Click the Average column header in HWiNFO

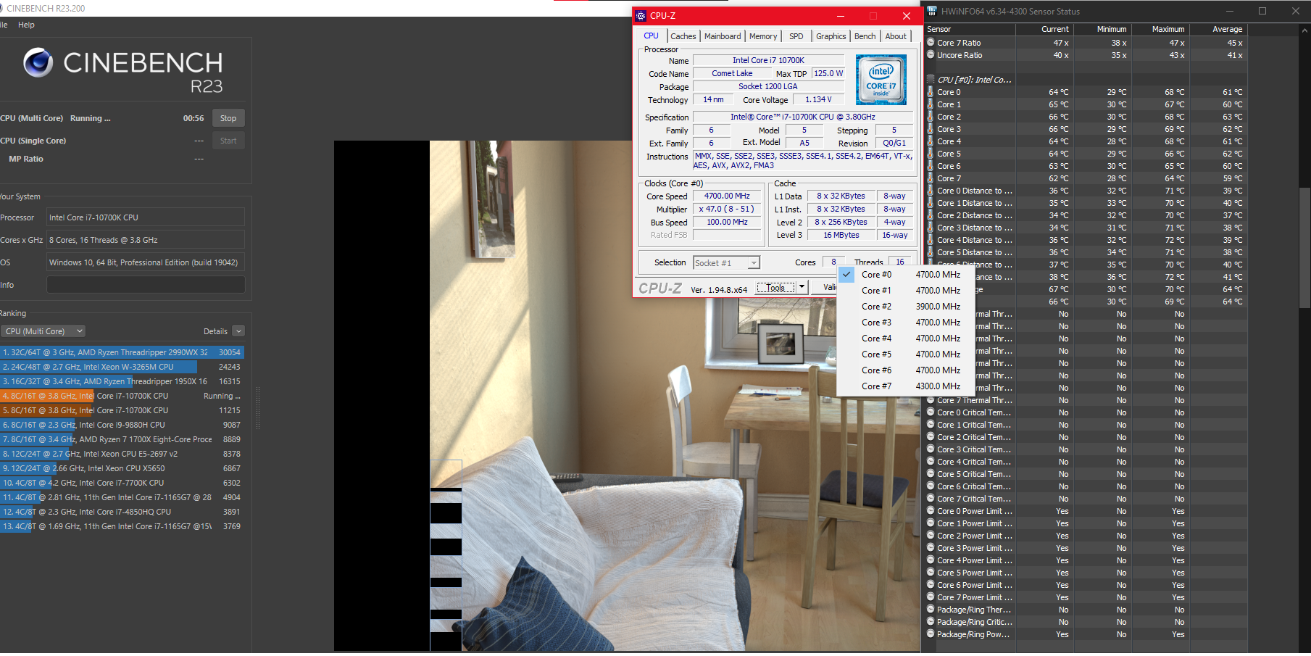[1219, 29]
